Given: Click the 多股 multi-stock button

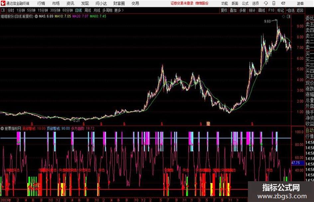Looking at the screenshot, I should pos(243,10).
